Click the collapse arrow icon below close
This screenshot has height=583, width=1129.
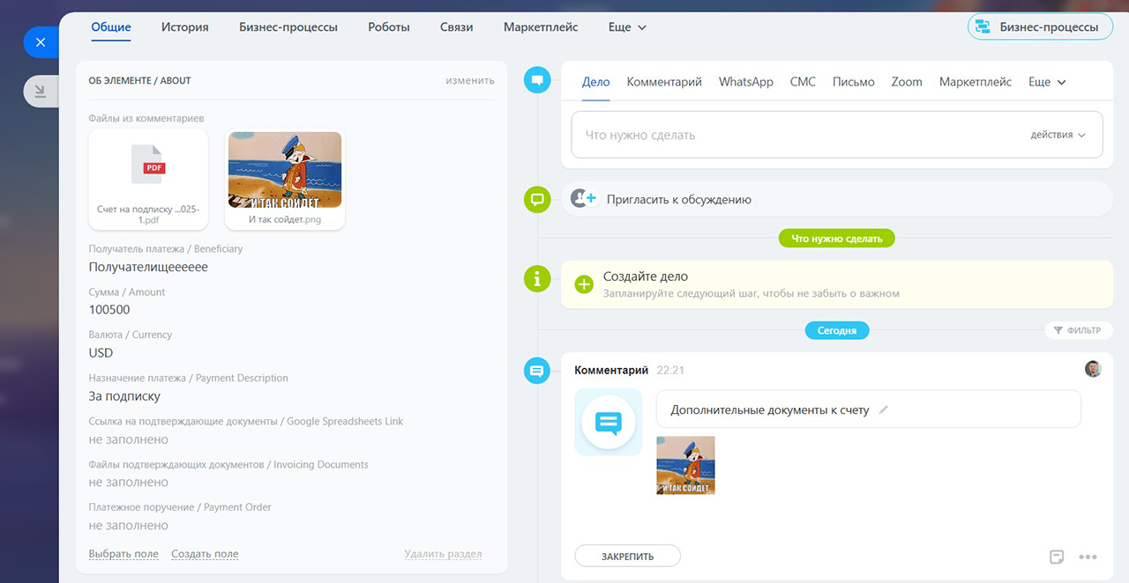[41, 91]
